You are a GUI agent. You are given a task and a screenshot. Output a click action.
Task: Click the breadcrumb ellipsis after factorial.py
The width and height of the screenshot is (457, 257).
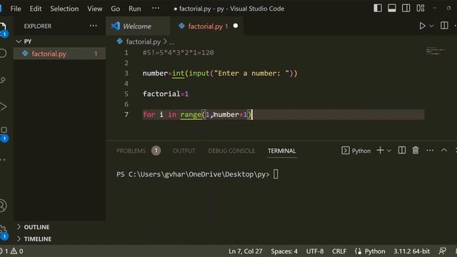tap(172, 43)
